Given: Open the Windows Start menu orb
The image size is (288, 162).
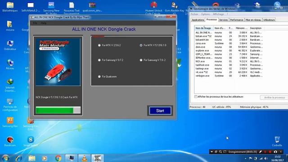Looking at the screenshot, I should tap(5, 158).
